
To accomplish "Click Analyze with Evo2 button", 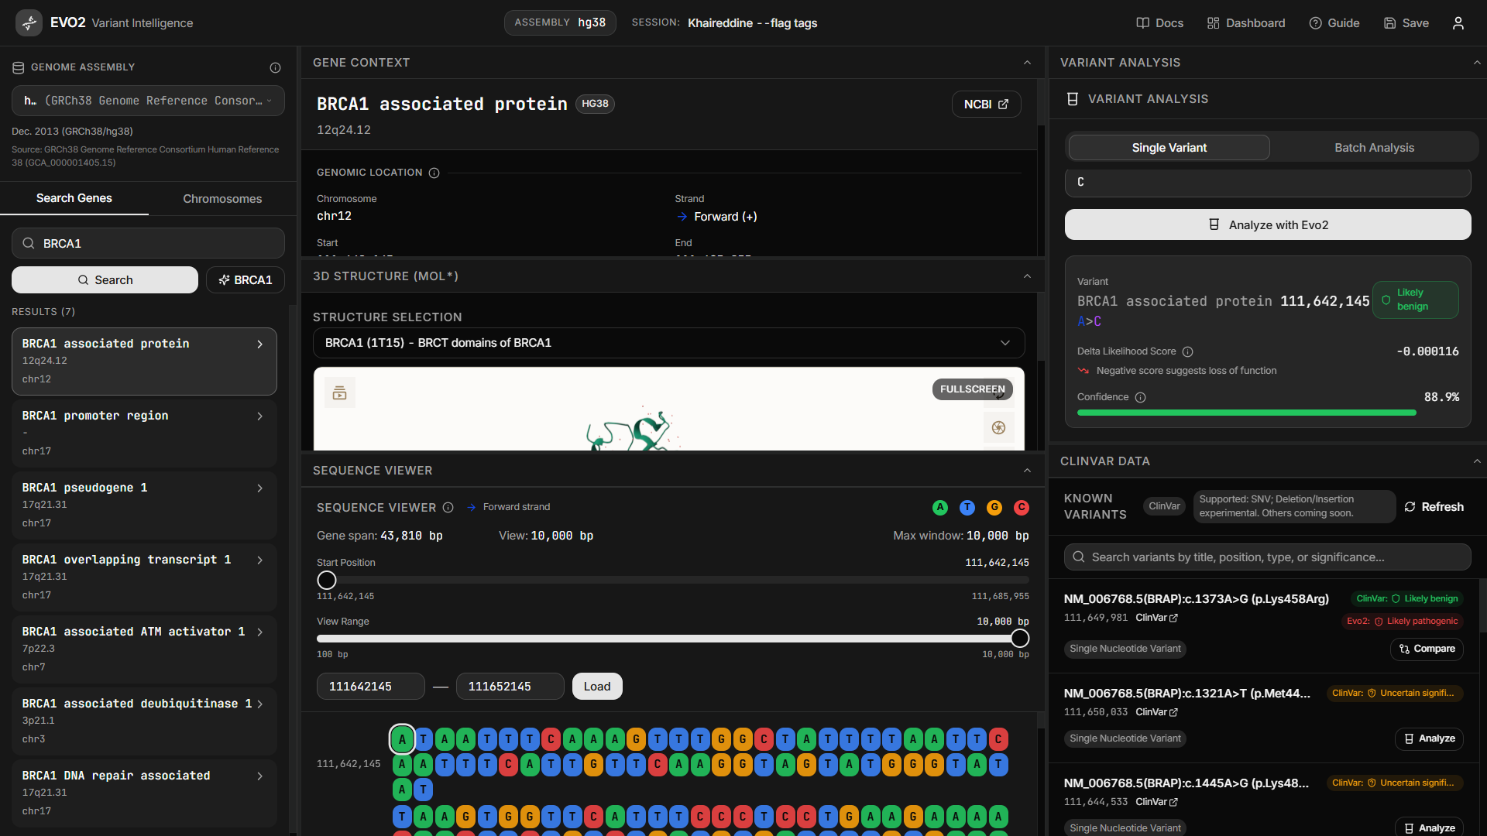I will 1268,225.
